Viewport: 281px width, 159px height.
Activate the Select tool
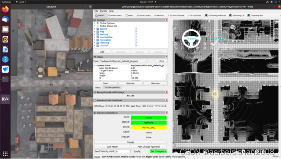tap(129, 15)
